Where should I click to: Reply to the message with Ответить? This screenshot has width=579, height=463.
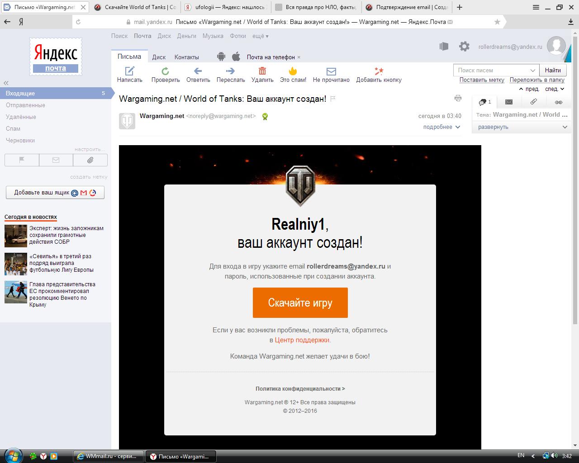coord(198,75)
